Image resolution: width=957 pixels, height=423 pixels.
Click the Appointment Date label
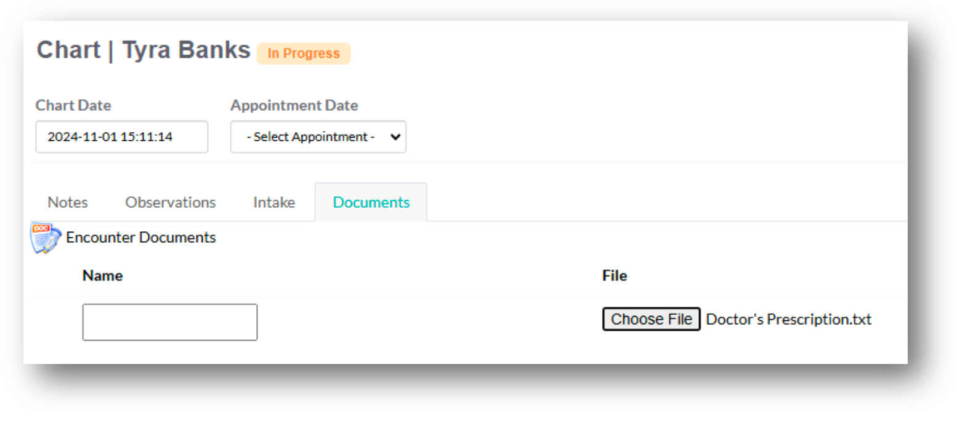(x=294, y=105)
